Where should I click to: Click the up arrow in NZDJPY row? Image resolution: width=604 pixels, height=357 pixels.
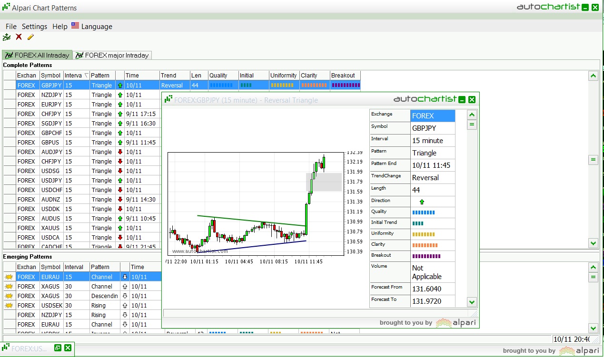pos(120,95)
